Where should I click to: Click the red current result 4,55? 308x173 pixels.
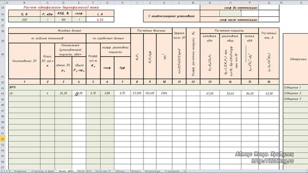tap(100, 20)
